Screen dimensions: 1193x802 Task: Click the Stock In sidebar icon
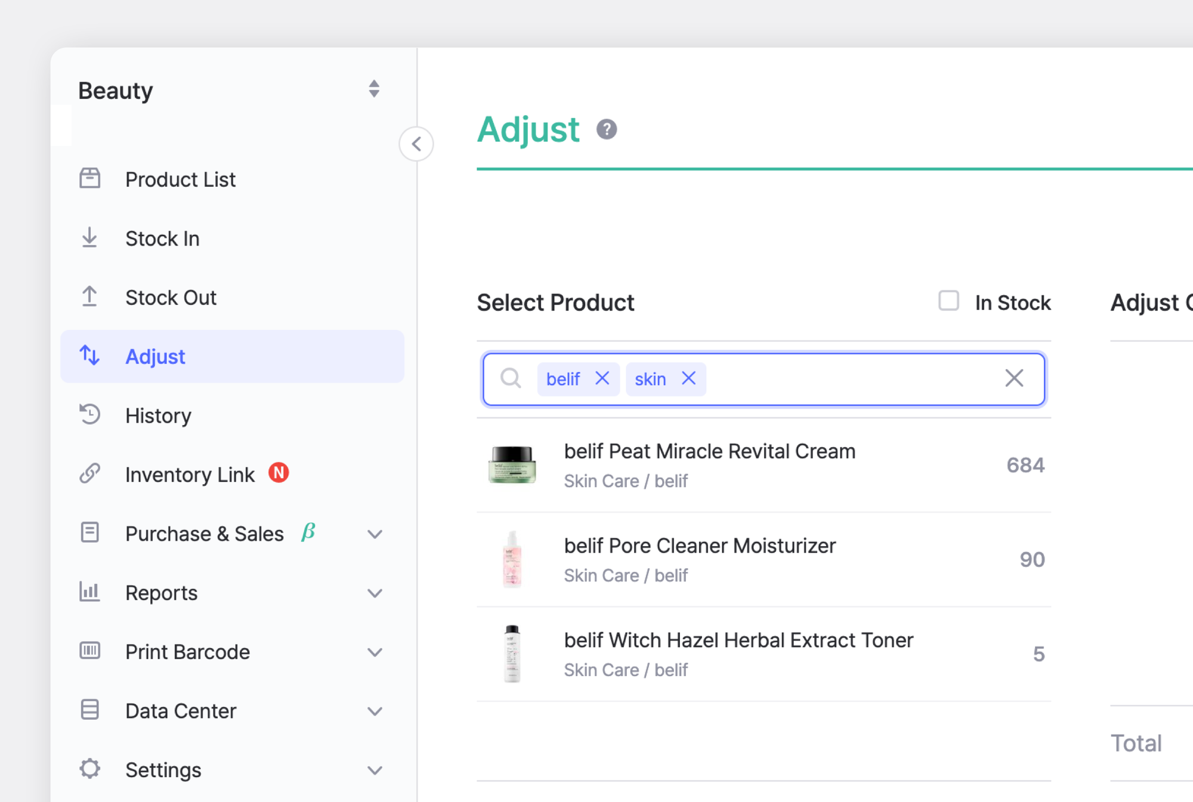point(89,237)
